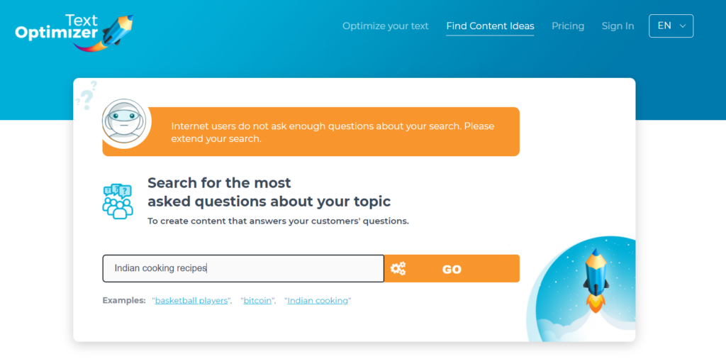Click the most asked questions heading
Image resolution: width=726 pixels, height=364 pixels.
click(x=269, y=192)
